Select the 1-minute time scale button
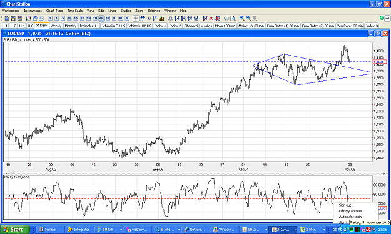This screenshot has height=234, width=391. tap(56, 18)
